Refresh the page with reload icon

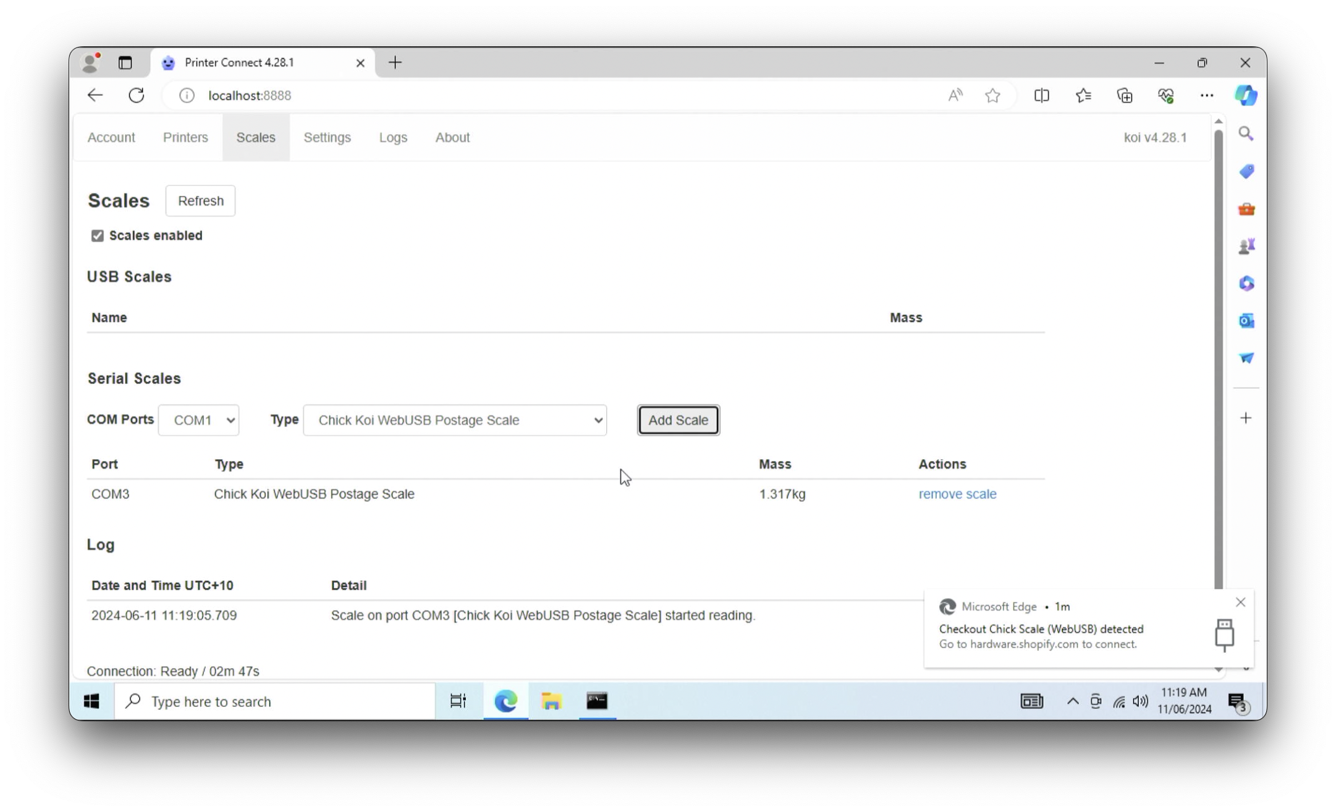tap(136, 95)
